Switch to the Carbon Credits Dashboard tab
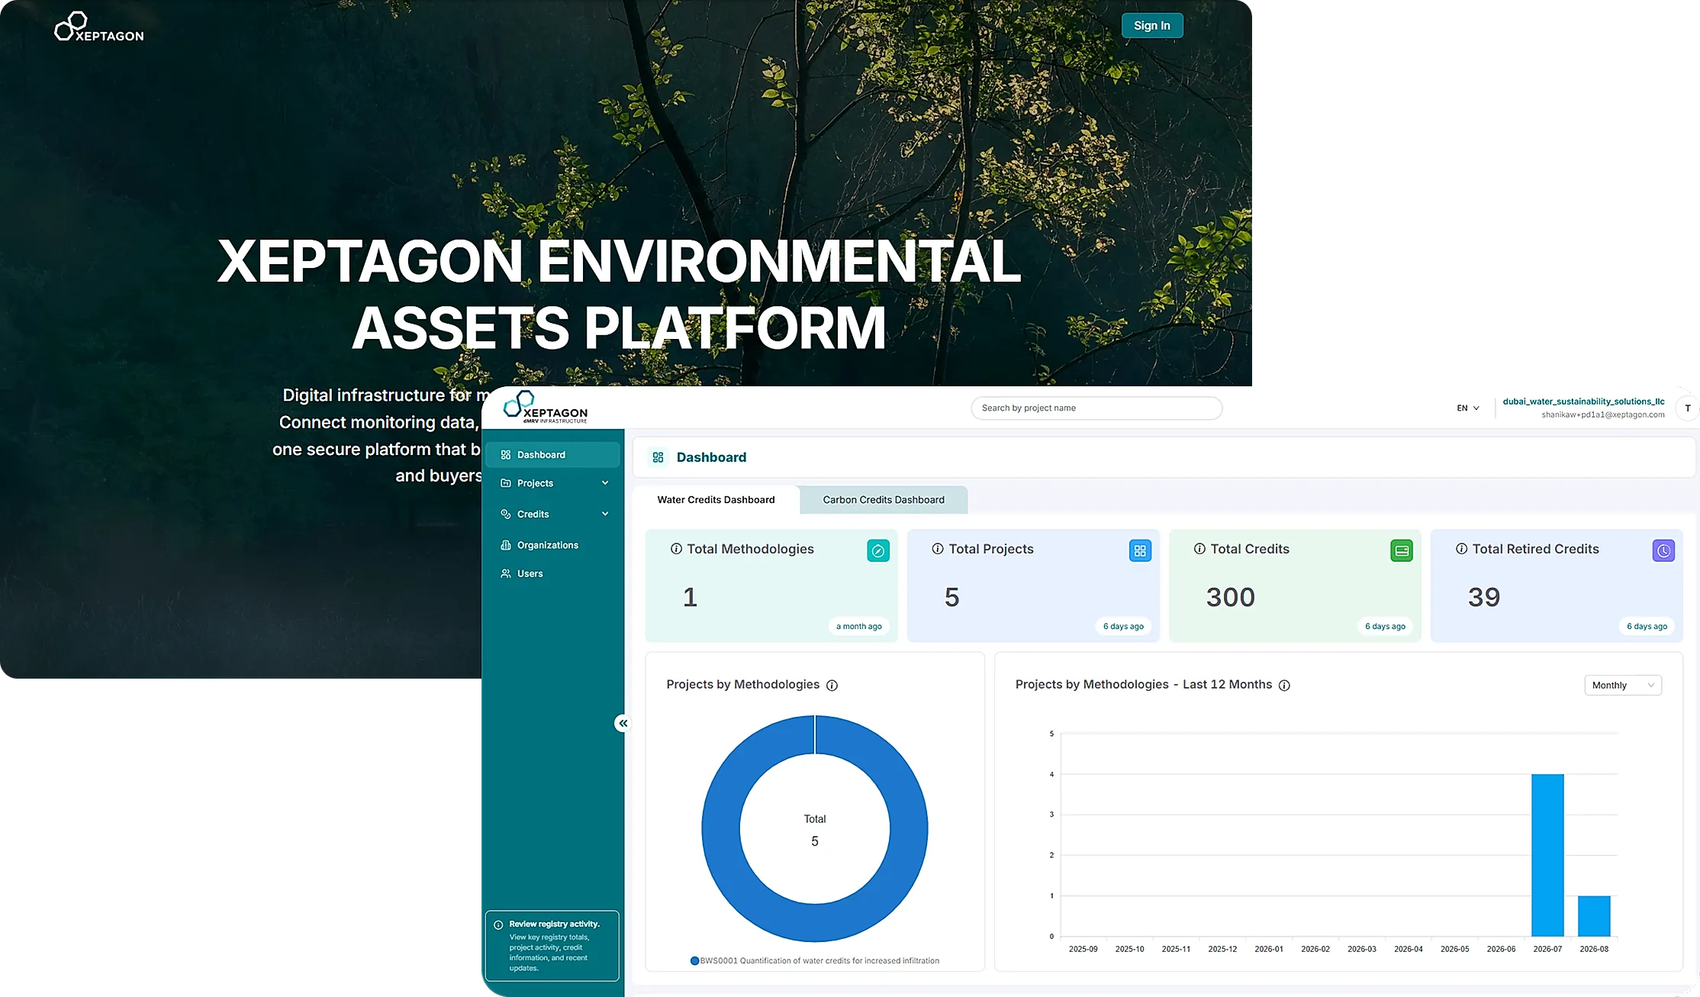Viewport: 1700px width, 997px height. (x=884, y=500)
